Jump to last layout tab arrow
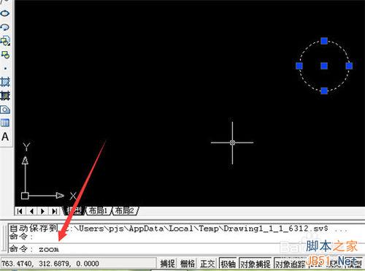 click(54, 211)
